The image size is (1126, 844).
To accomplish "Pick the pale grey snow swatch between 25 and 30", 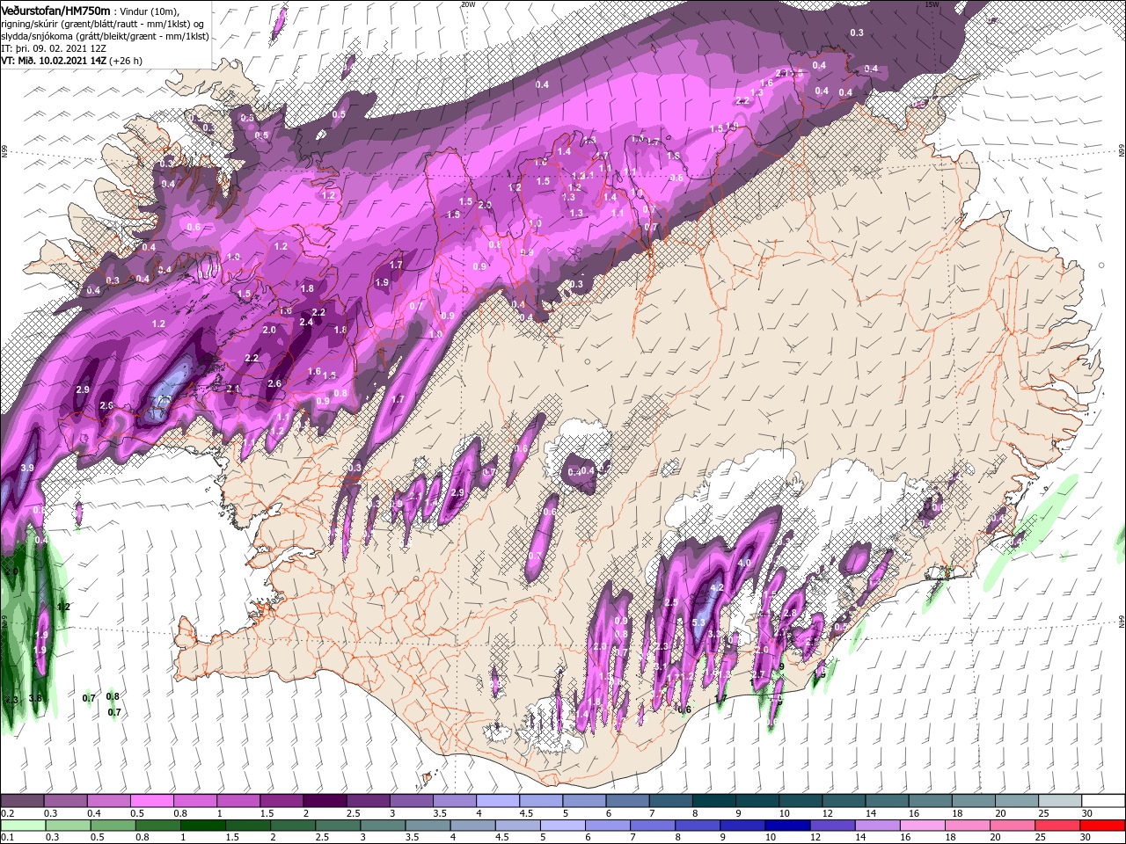I will tap(1060, 801).
